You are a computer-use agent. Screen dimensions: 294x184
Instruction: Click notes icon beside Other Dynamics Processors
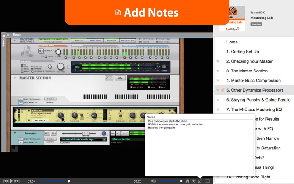[x=223, y=90]
